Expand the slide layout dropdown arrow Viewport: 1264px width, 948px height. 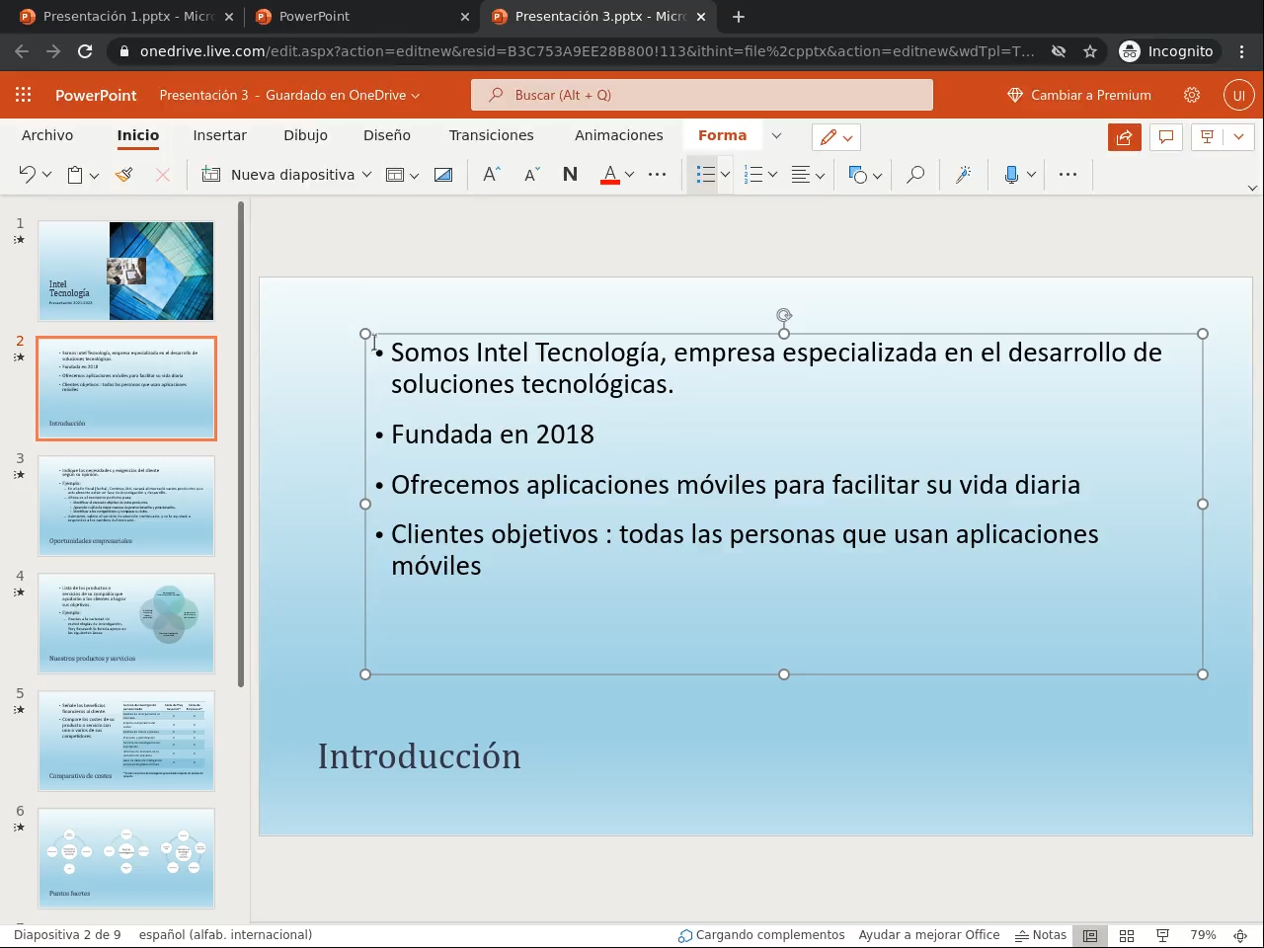pos(414,176)
